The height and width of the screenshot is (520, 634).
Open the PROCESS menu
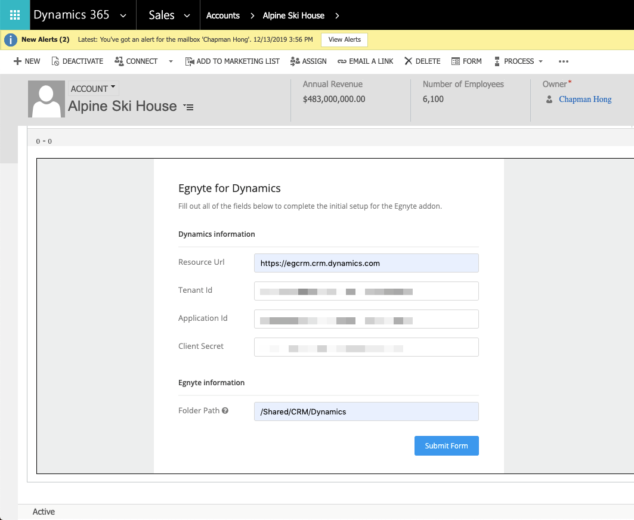pyautogui.click(x=519, y=61)
